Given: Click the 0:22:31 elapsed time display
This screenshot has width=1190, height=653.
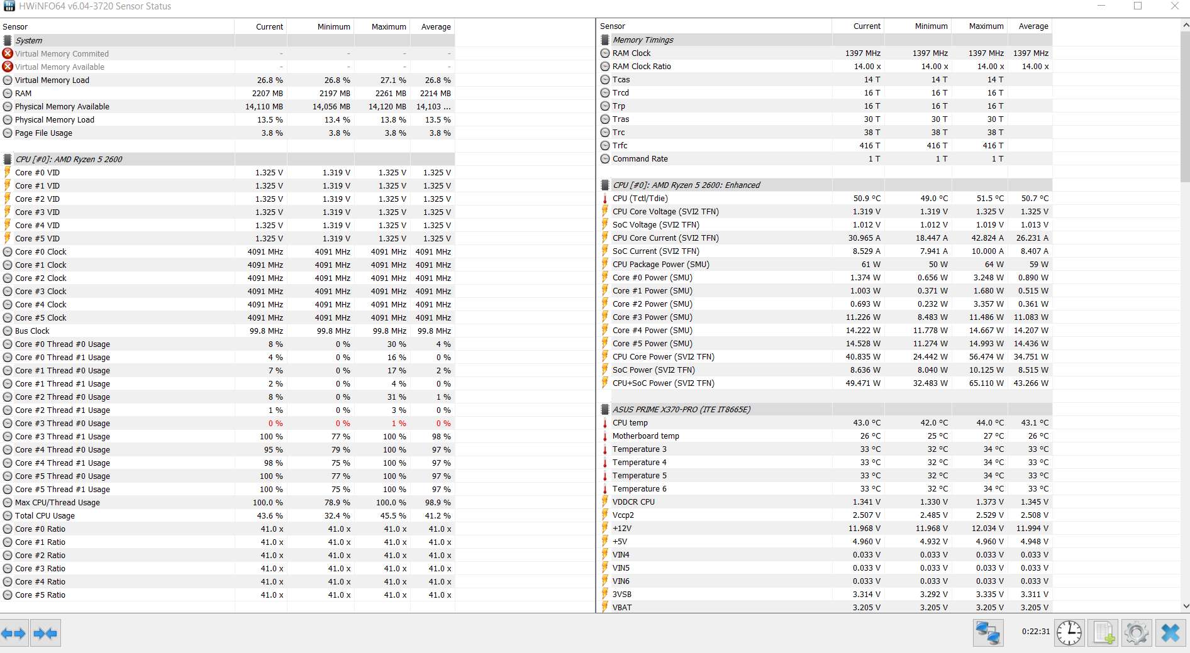Looking at the screenshot, I should 1035,632.
